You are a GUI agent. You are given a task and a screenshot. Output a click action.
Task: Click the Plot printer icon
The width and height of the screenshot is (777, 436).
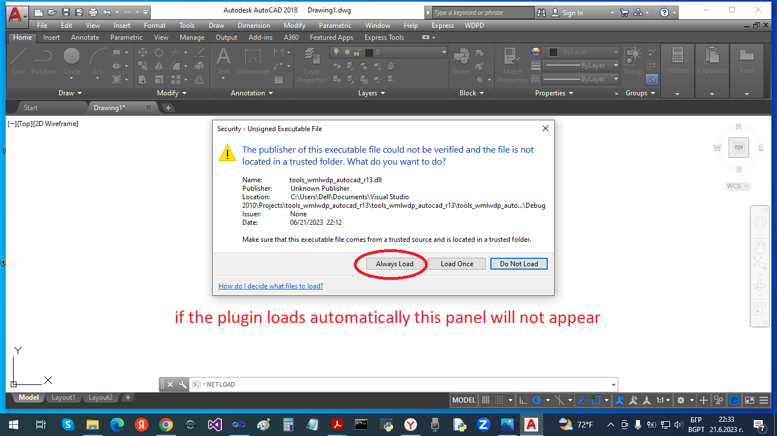93,12
